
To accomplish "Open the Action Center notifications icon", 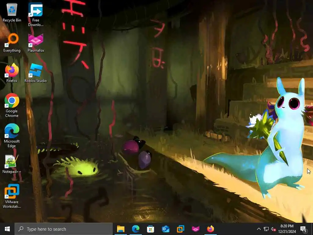I will coord(304,229).
